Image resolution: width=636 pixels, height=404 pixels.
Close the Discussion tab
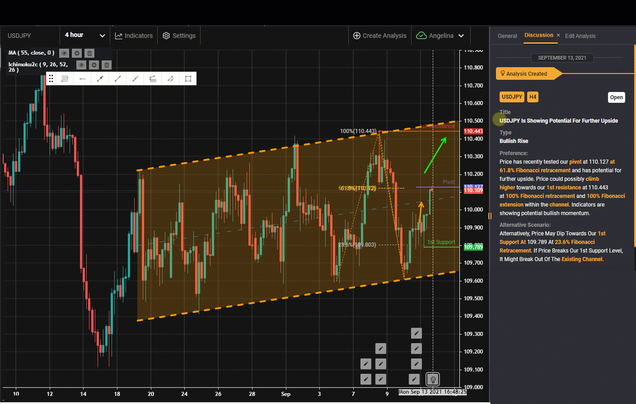pos(558,35)
